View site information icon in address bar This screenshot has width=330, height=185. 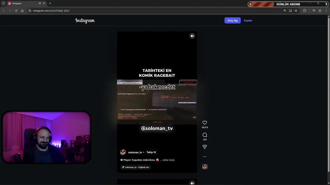30,11
